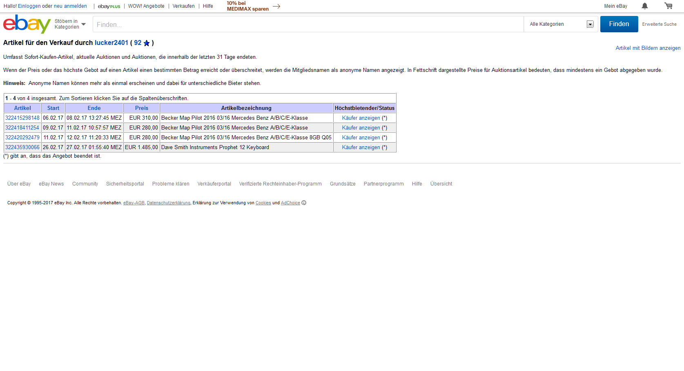The width and height of the screenshot is (684, 371).
Task: Open the shopping cart
Action: (x=668, y=6)
